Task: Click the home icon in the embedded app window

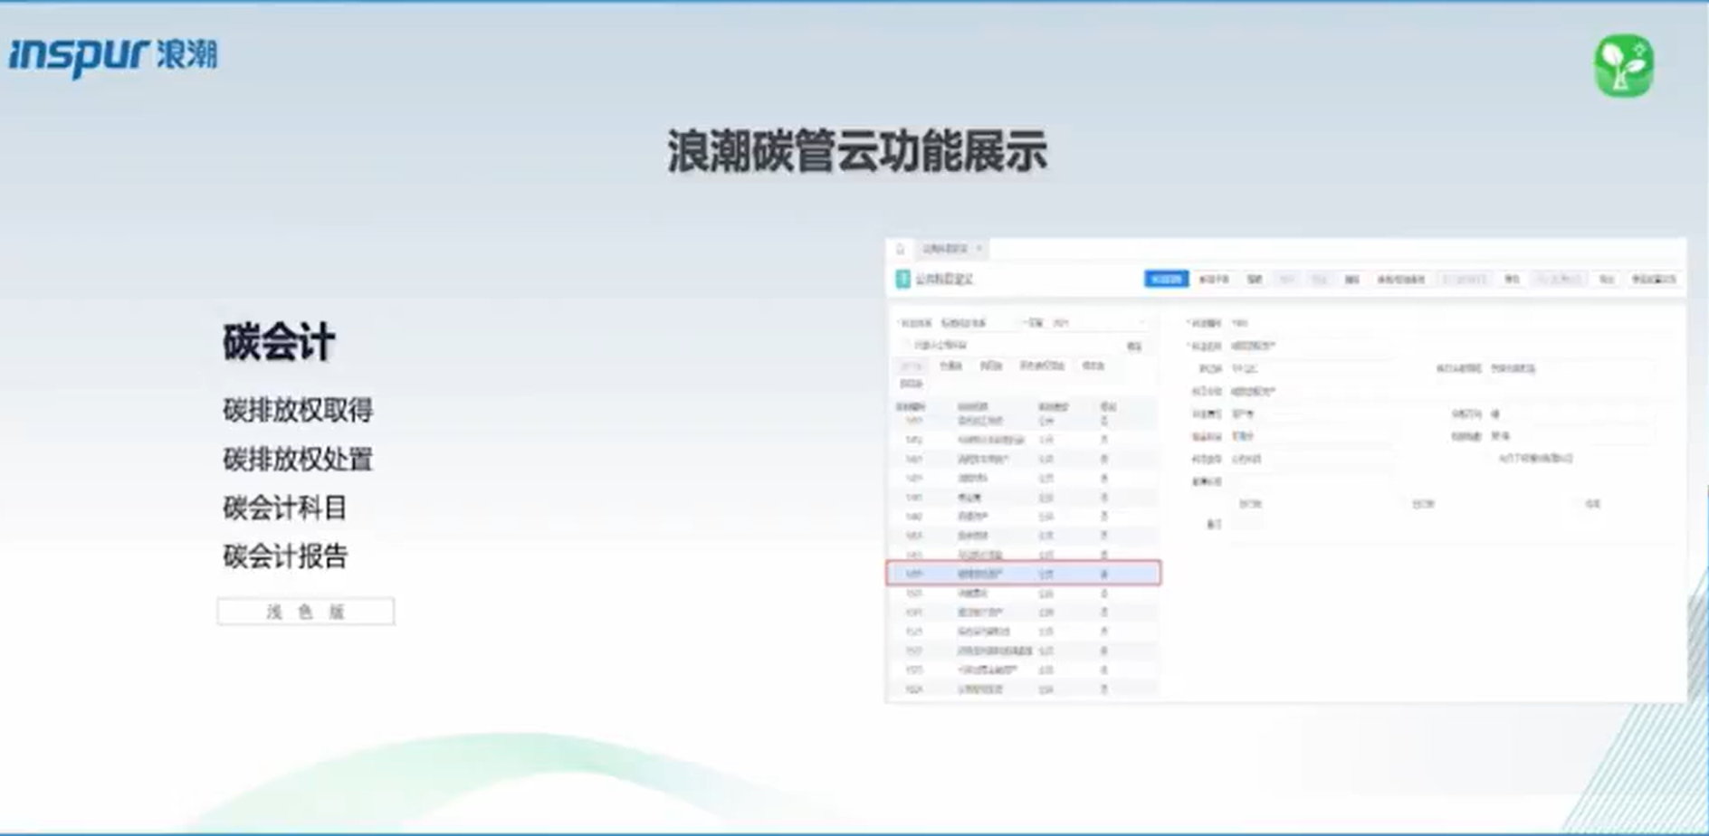Action: pos(900,249)
